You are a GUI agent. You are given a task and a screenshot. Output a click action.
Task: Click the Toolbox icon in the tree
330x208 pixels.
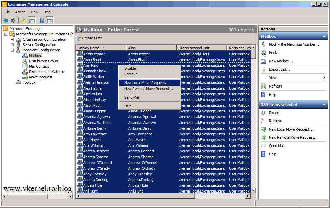click(18, 82)
